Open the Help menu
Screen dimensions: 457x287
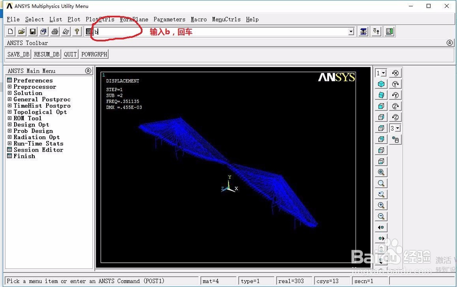click(252, 19)
